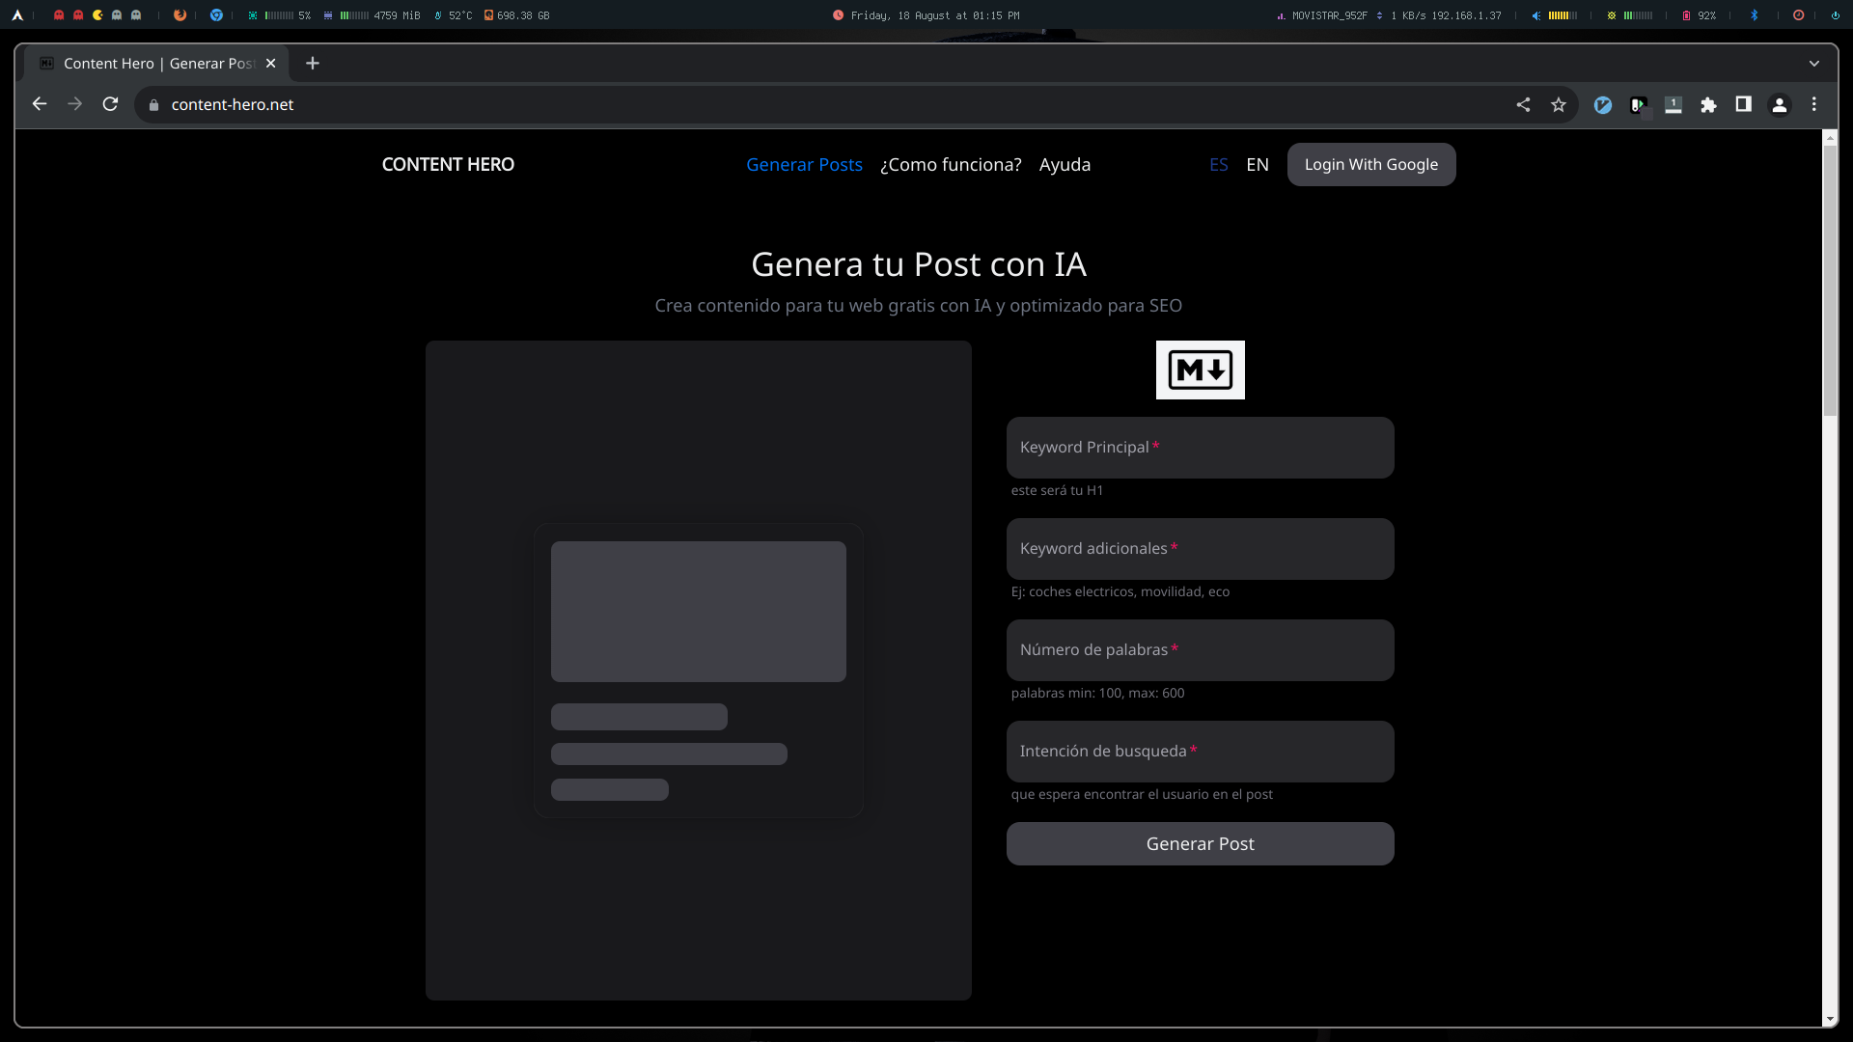Switch language to ES

tap(1219, 165)
